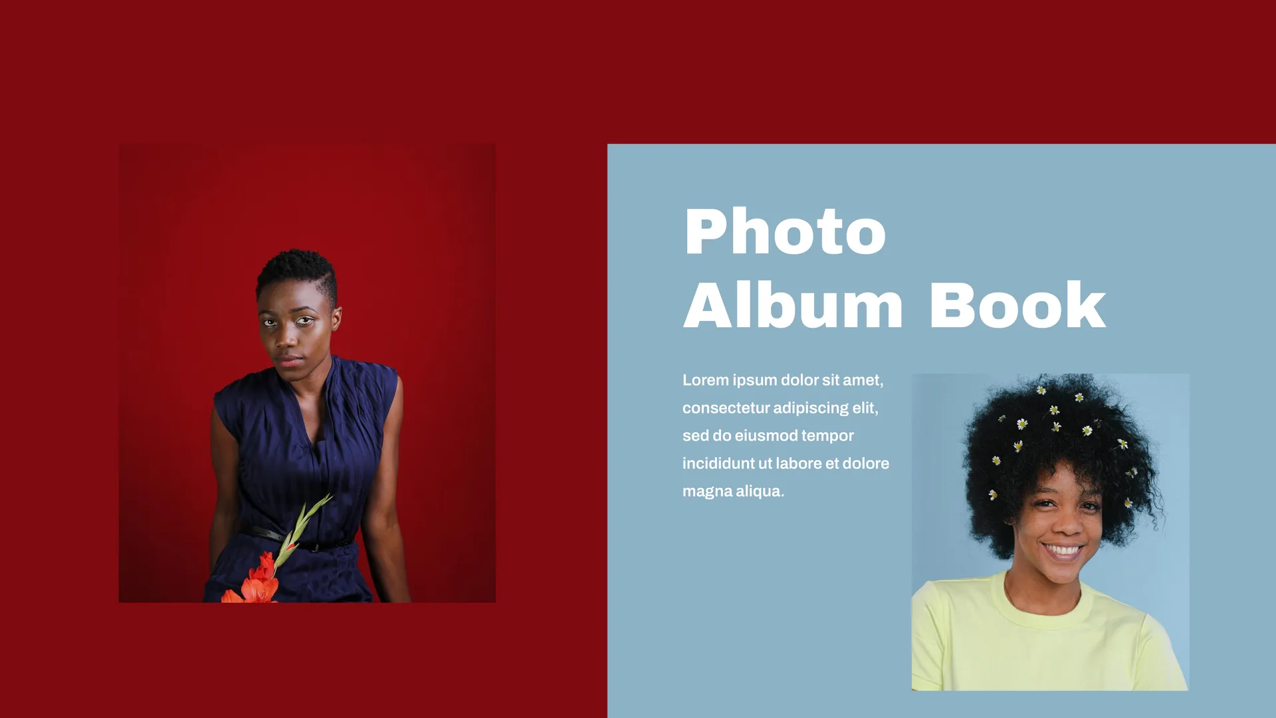Place cursor in "Lorem ipsum dolor sit amet" line
1276x718 pixels.
[783, 380]
